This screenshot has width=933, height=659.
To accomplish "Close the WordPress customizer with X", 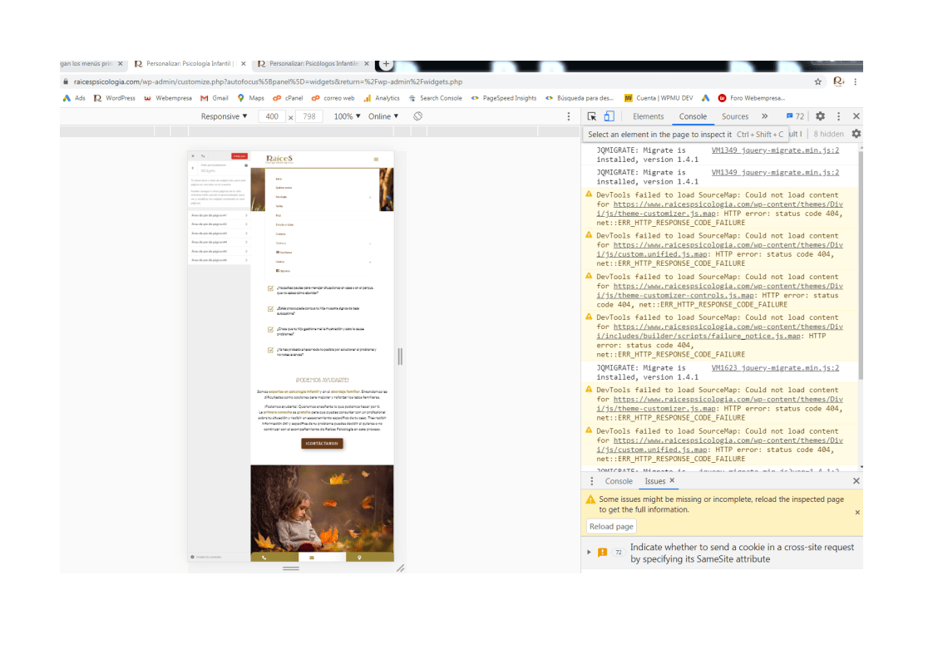I will [x=193, y=156].
